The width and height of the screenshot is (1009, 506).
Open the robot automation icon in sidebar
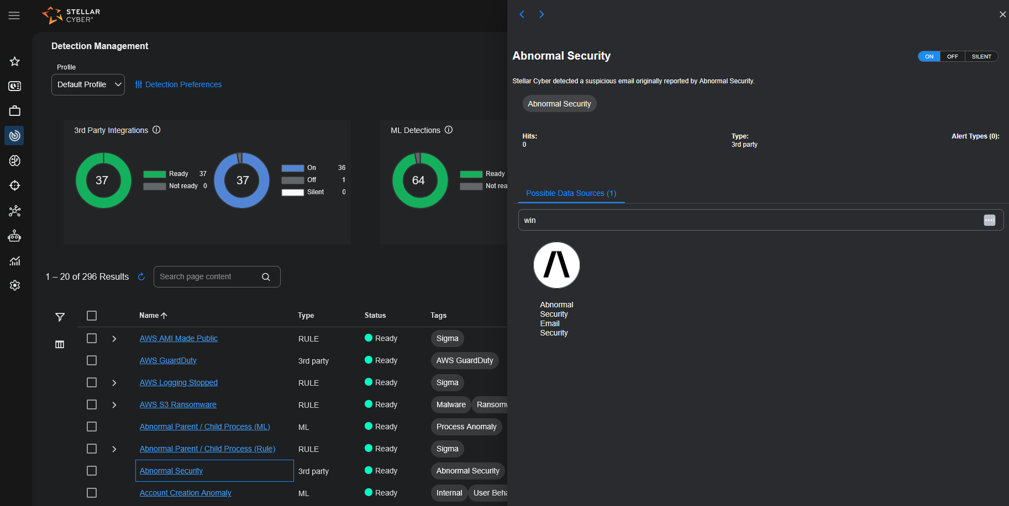point(15,236)
